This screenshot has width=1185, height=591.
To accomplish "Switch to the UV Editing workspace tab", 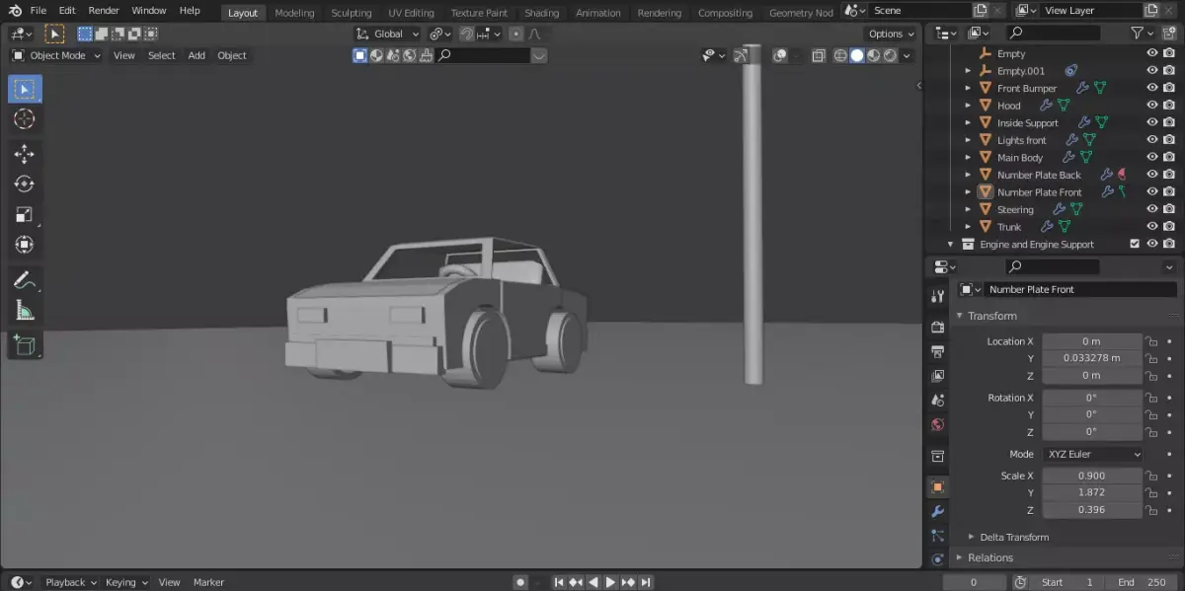I will pos(411,13).
